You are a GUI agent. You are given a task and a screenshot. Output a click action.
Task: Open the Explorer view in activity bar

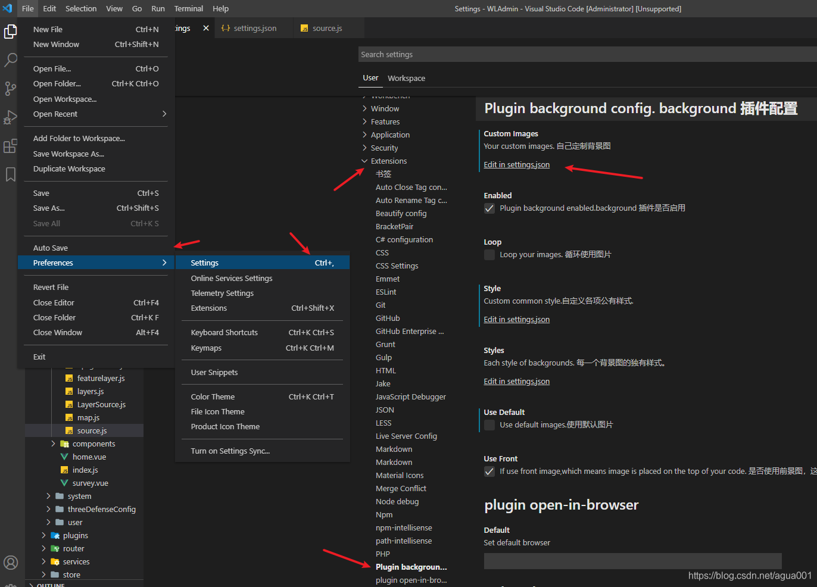pos(11,31)
